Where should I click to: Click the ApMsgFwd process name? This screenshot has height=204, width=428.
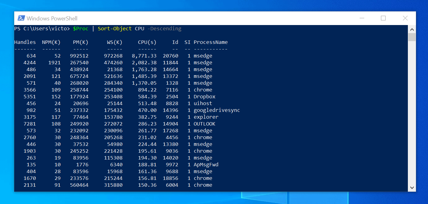coord(206,165)
